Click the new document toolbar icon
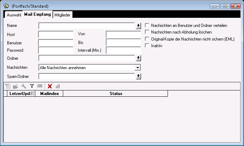Viewport: 244px width, 146px height. point(8,86)
